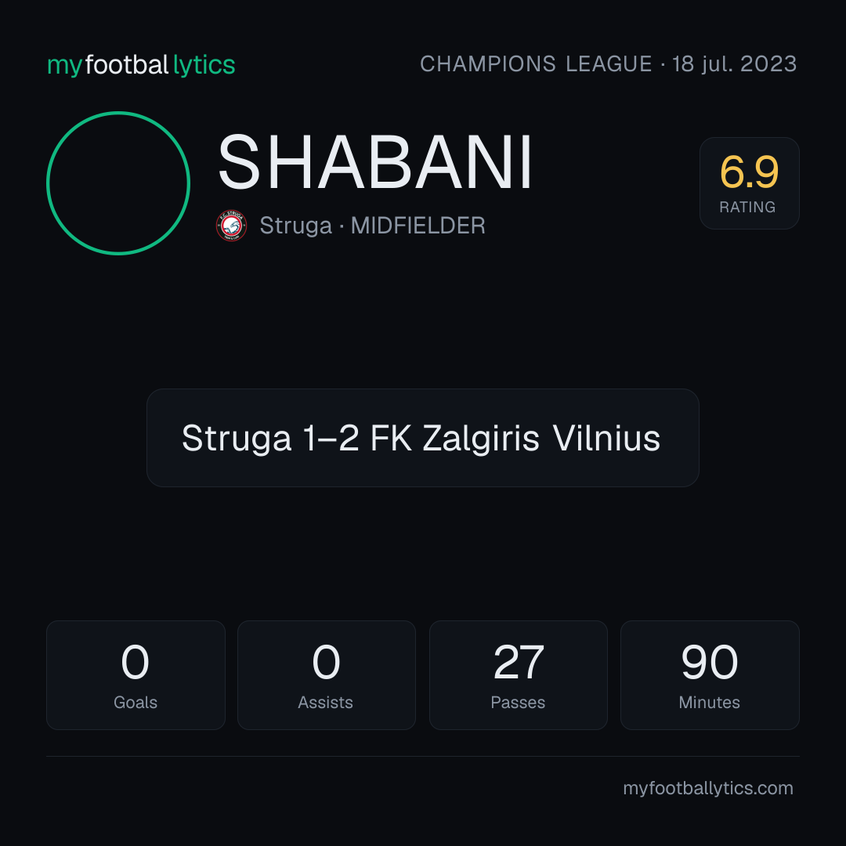Click the number 90 in Minutes
This screenshot has width=846, height=846.
pyautogui.click(x=710, y=662)
